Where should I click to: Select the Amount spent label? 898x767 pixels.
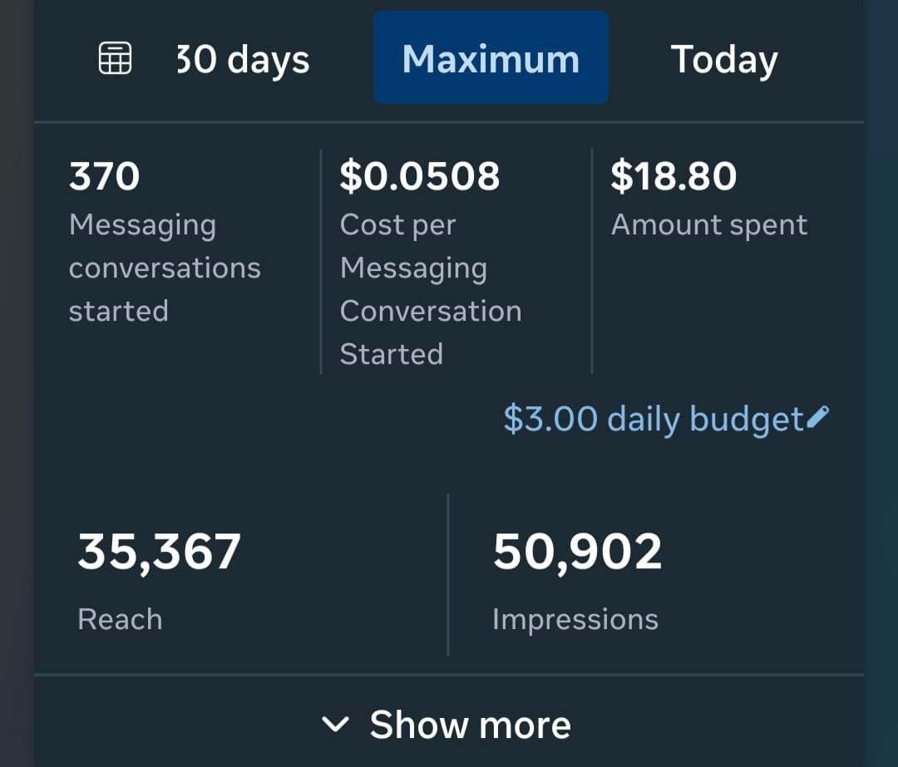click(x=709, y=225)
